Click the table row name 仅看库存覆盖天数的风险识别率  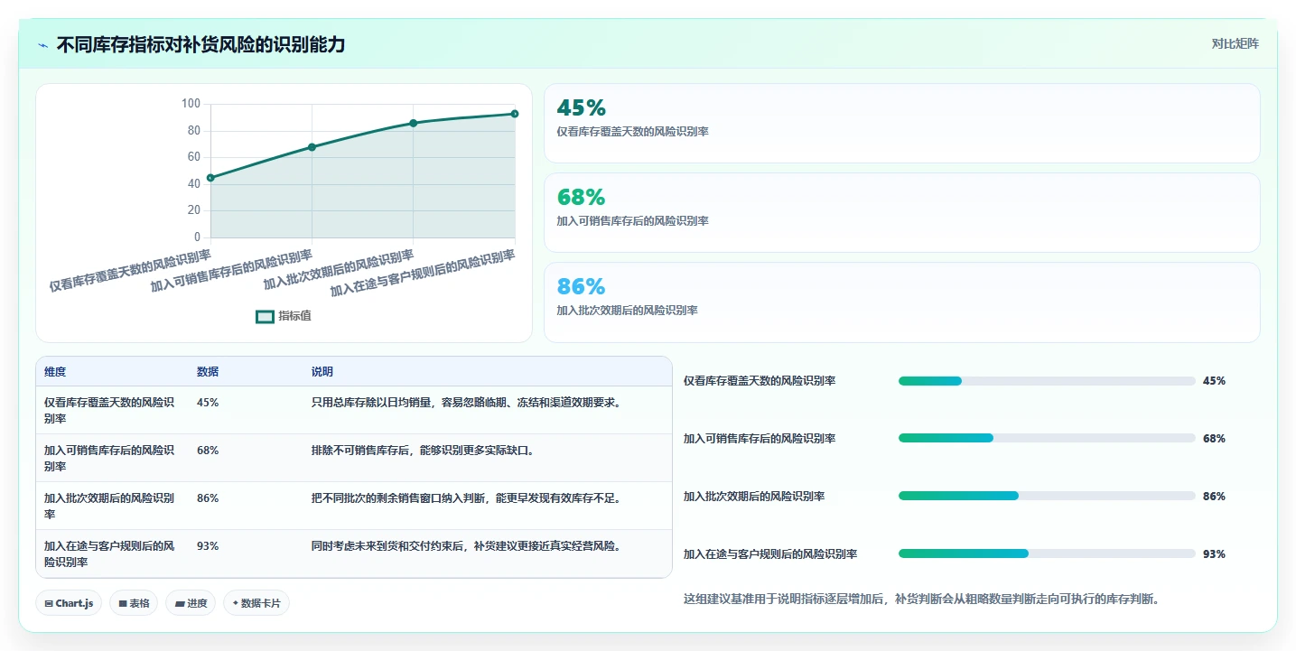pyautogui.click(x=109, y=411)
